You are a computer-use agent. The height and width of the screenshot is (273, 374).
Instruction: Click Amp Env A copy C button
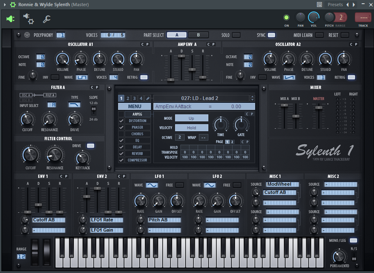click(x=208, y=44)
